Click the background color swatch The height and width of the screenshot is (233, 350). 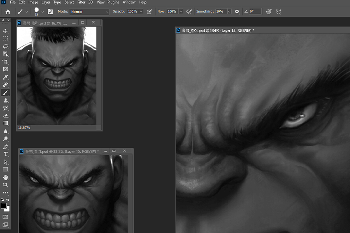click(8, 209)
